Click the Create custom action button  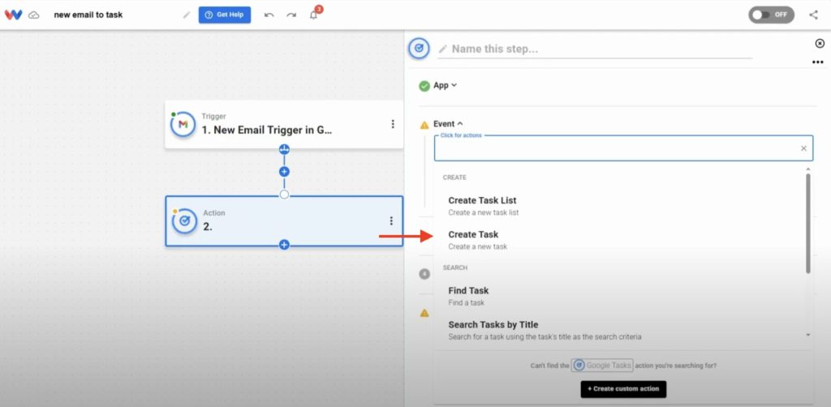623,389
